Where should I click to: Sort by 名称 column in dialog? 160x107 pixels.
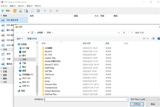43,43
